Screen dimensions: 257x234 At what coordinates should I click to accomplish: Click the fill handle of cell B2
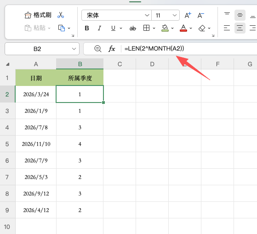[103, 103]
